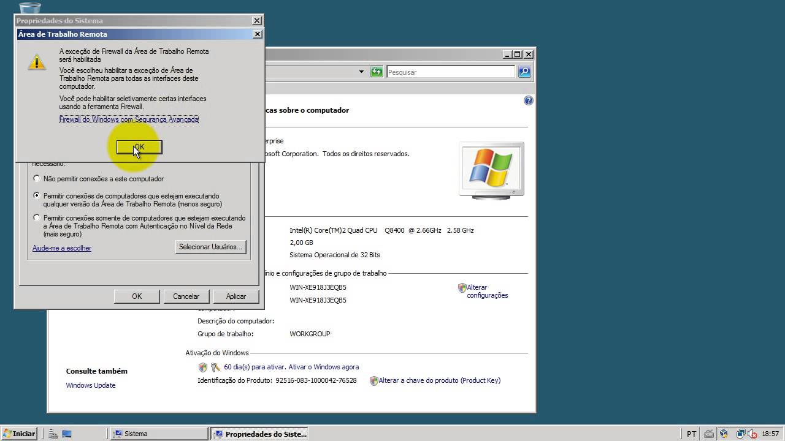Viewport: 785px width, 441px height.
Task: Click the Server Manager quick launch icon
Action: click(x=53, y=434)
